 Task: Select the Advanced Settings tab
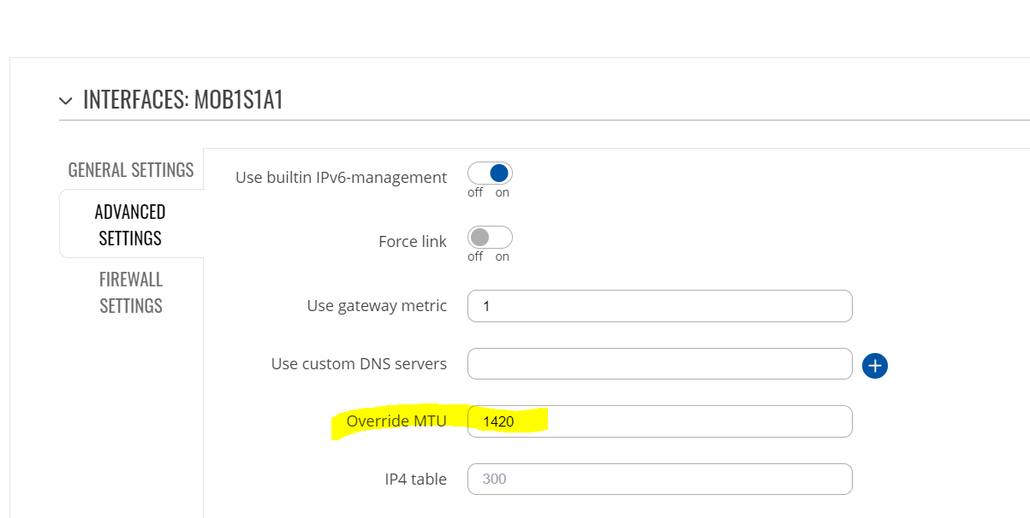pos(130,224)
